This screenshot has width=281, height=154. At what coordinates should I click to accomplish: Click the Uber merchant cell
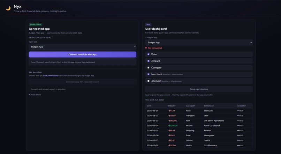206,116
